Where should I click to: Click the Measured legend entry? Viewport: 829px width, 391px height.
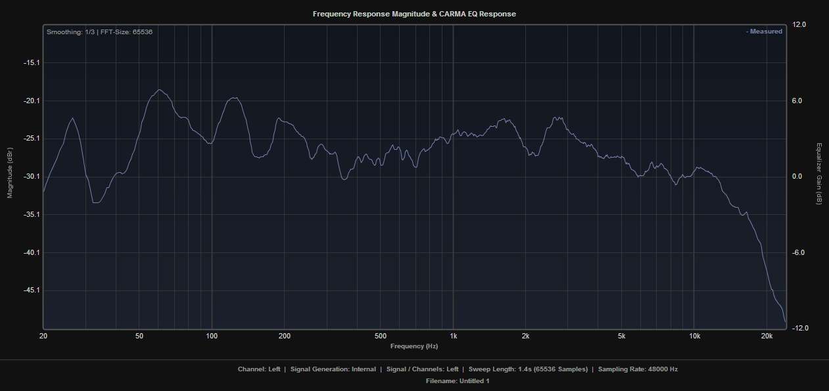(x=764, y=32)
